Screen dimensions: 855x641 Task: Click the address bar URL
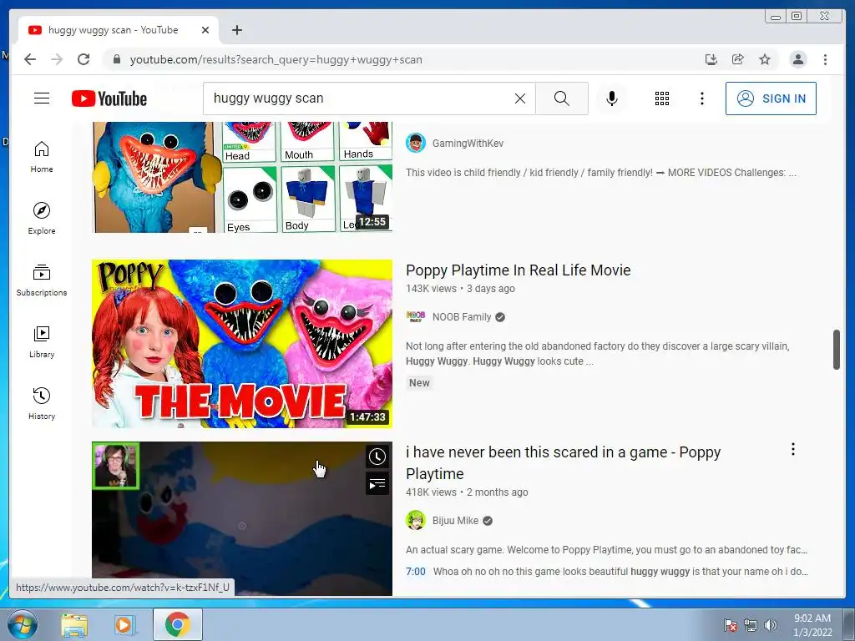276,59
